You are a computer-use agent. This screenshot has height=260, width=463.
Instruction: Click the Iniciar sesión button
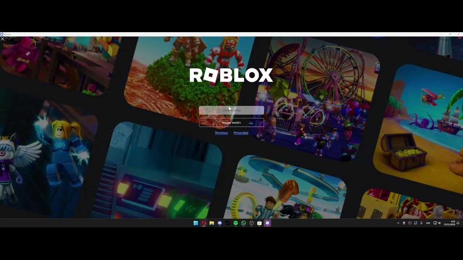click(231, 122)
